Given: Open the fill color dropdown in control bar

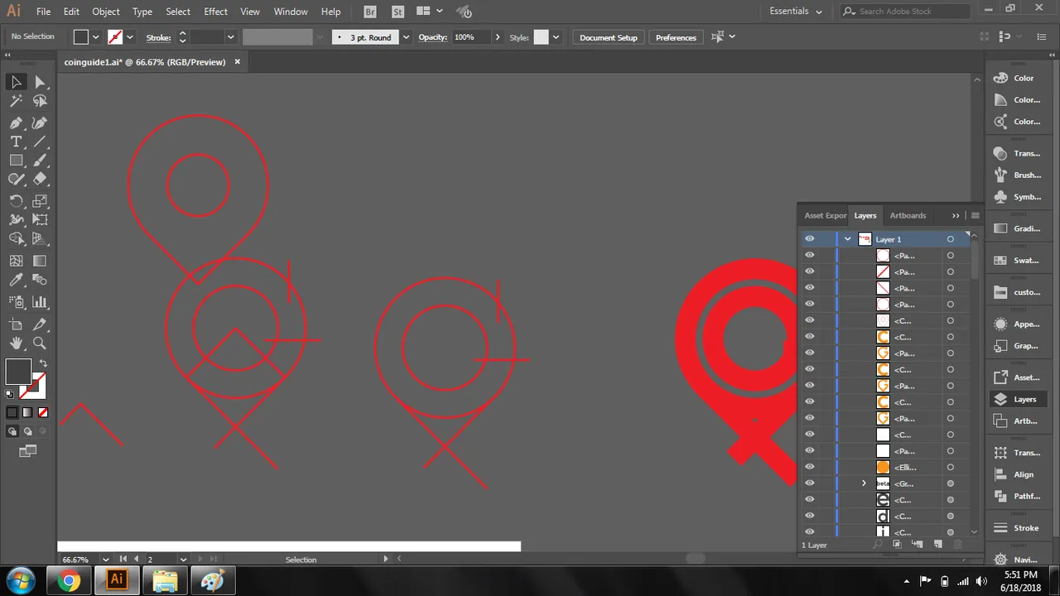Looking at the screenshot, I should (x=96, y=37).
